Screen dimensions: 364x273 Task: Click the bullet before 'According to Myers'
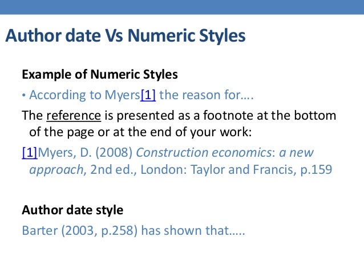pyautogui.click(x=24, y=95)
